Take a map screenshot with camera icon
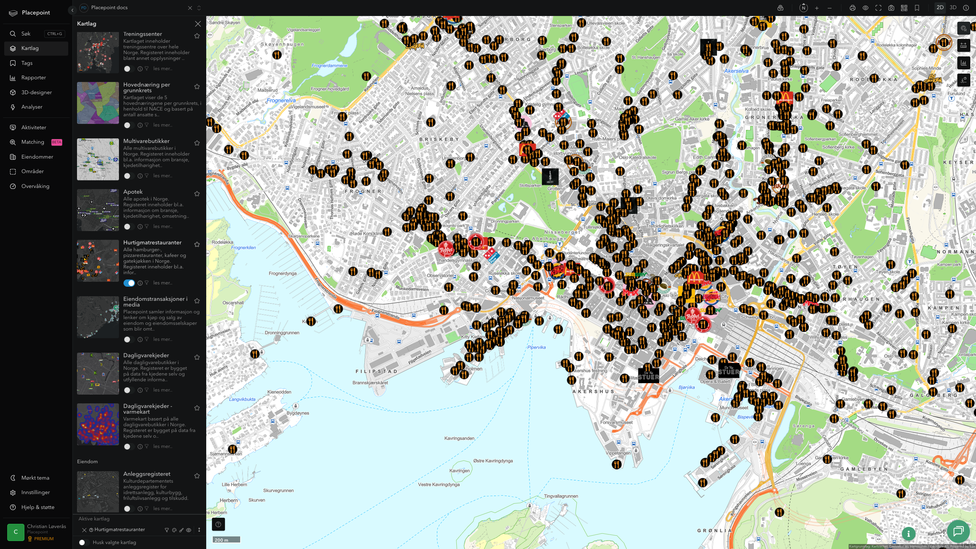This screenshot has height=549, width=976. [891, 8]
